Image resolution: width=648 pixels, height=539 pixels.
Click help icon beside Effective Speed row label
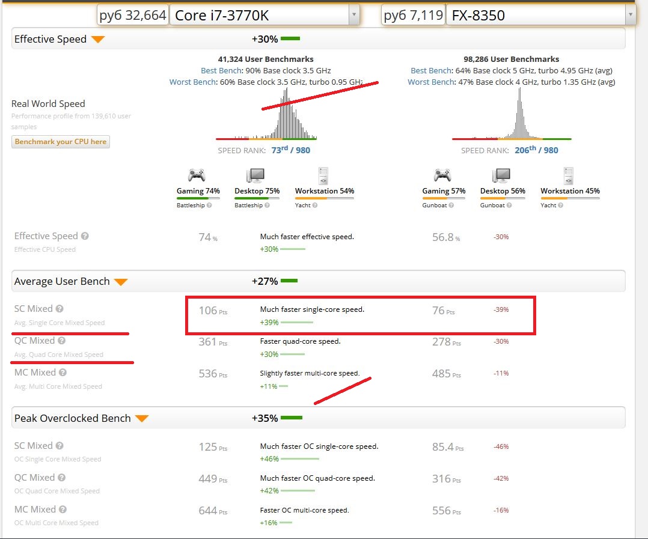(85, 236)
